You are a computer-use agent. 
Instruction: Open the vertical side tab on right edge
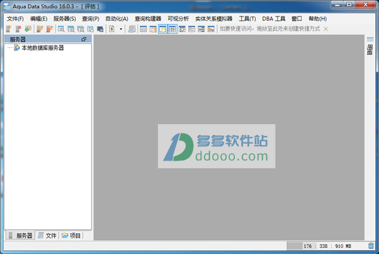tap(370, 50)
